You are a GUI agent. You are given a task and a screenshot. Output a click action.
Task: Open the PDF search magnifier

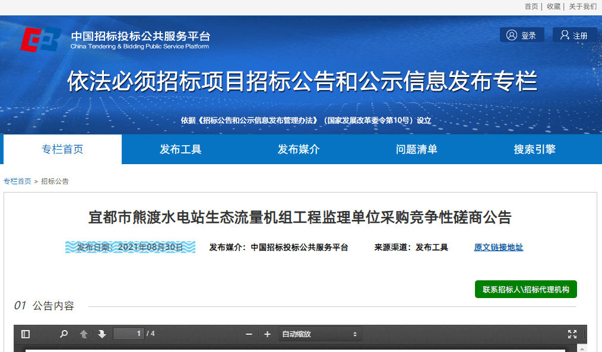click(64, 334)
